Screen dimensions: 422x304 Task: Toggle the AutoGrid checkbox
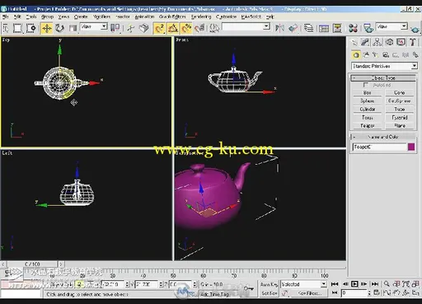click(x=366, y=85)
